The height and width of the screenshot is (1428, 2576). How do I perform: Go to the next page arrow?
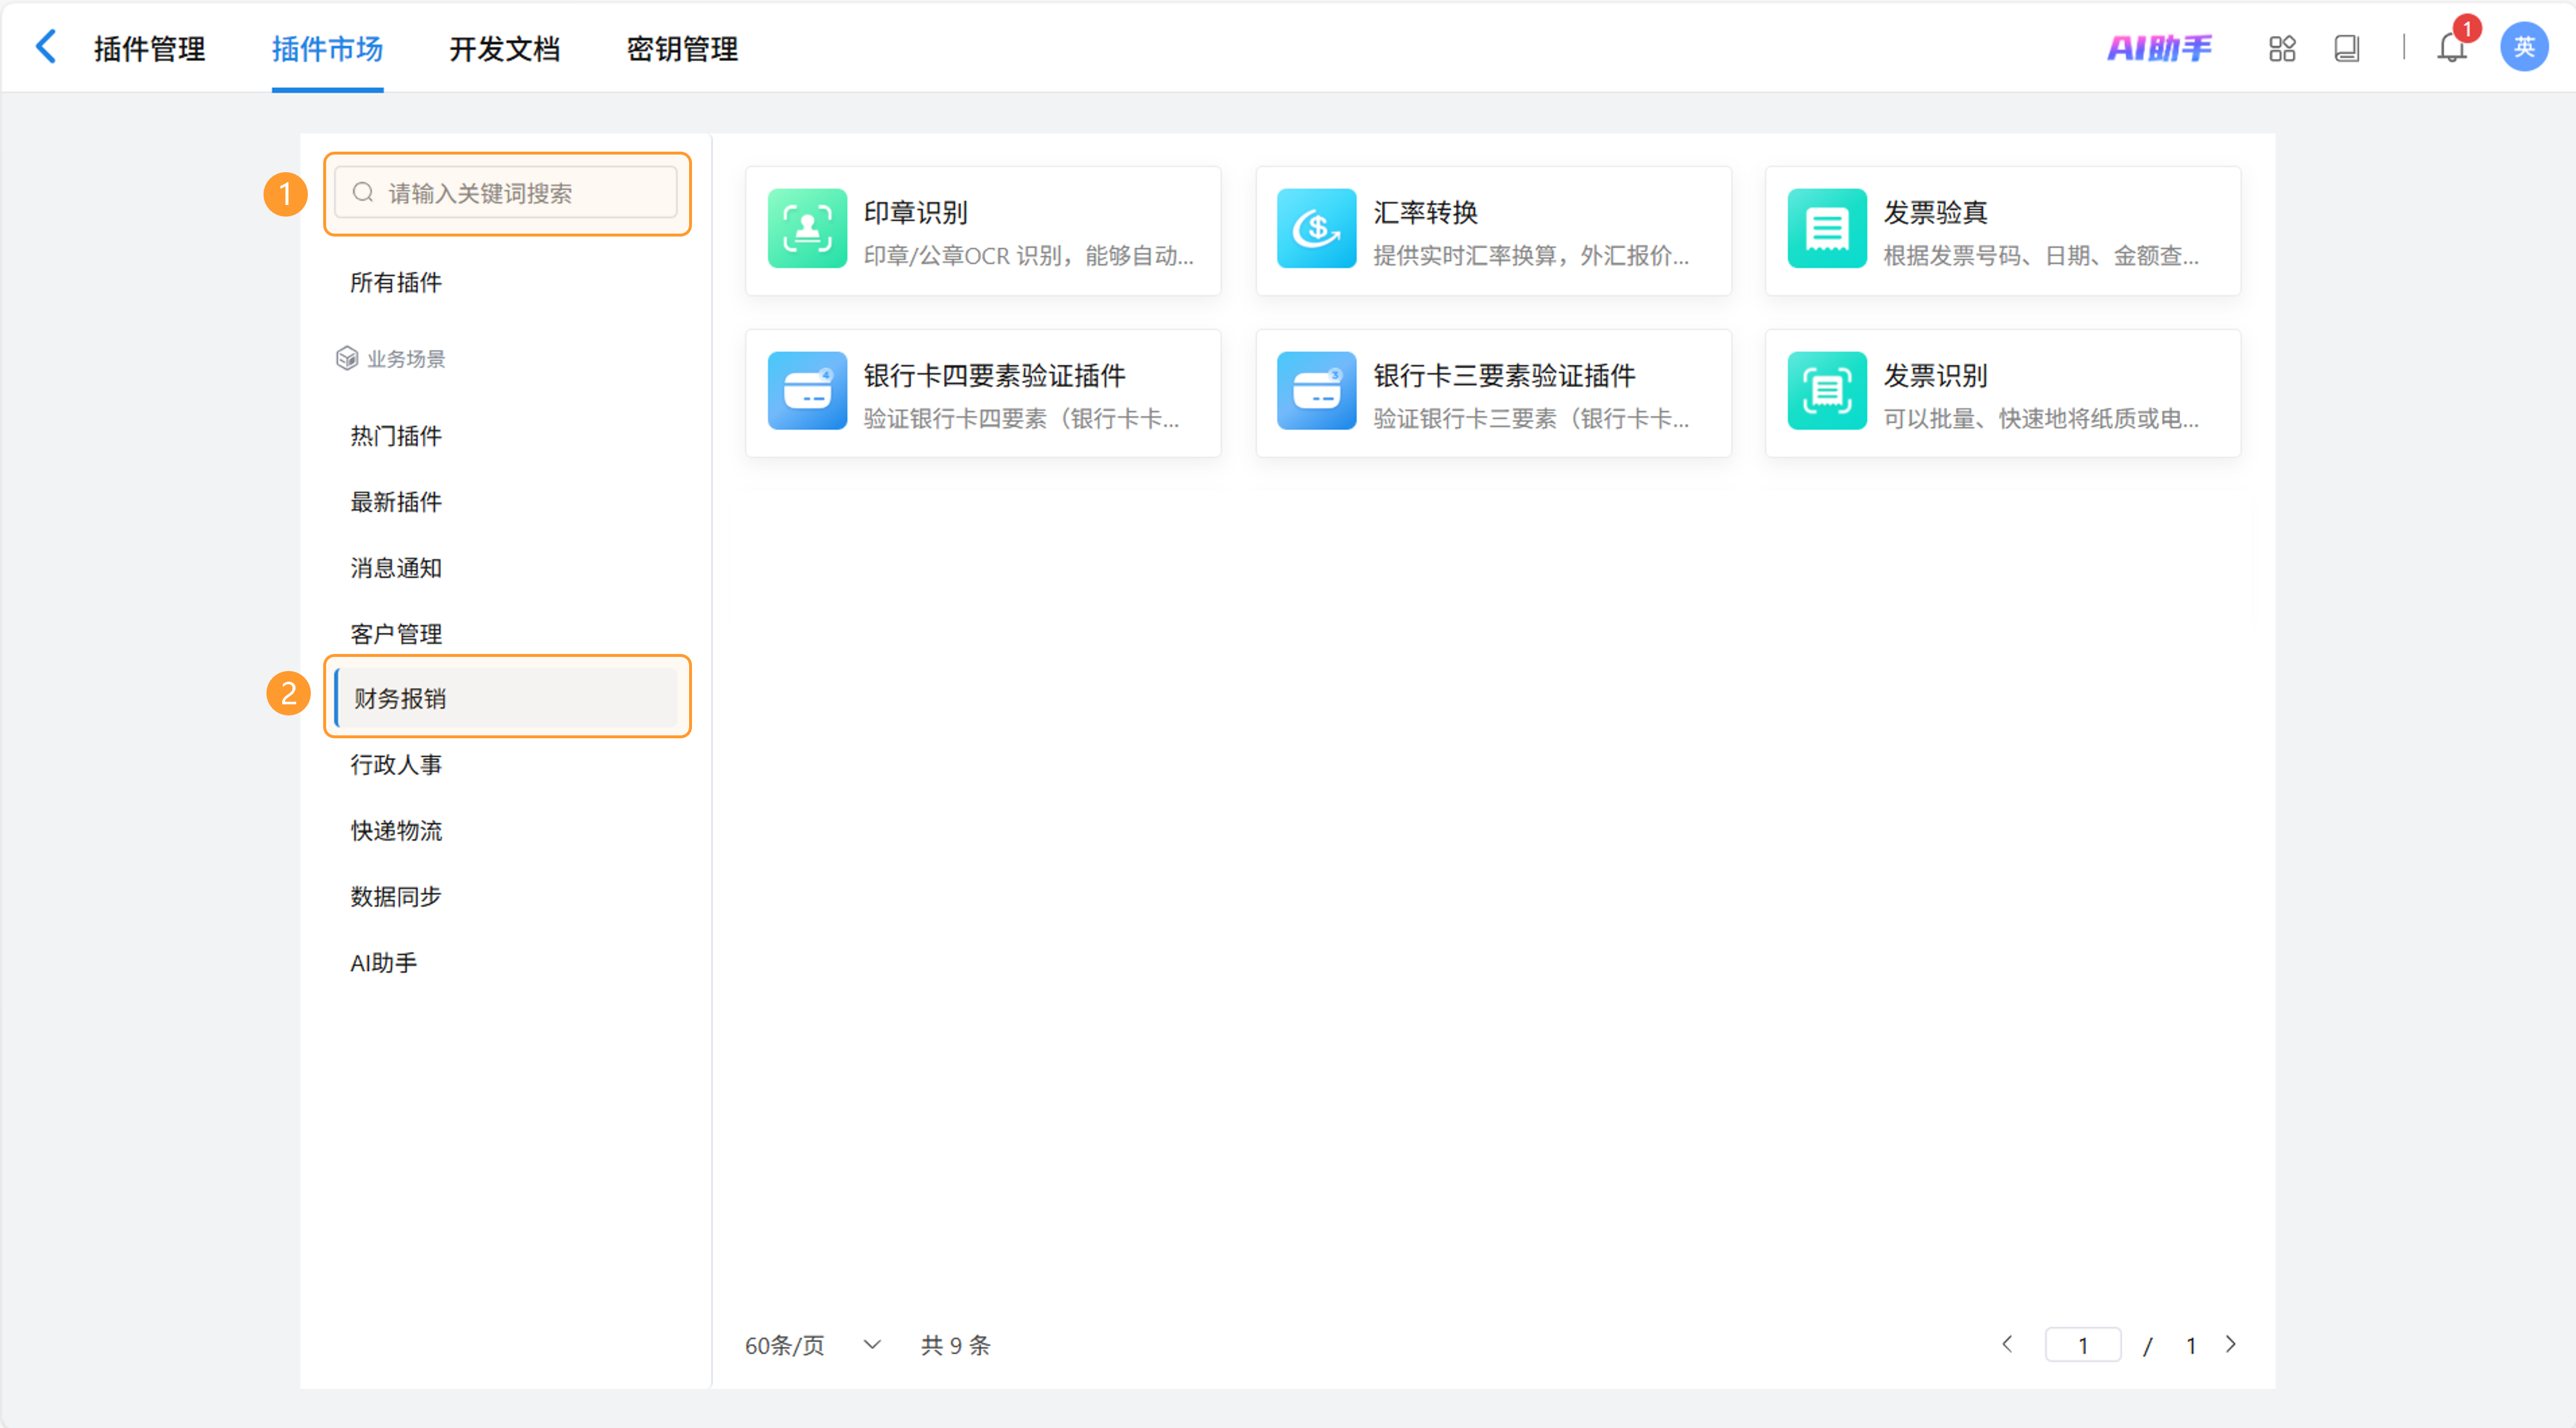coord(2231,1344)
